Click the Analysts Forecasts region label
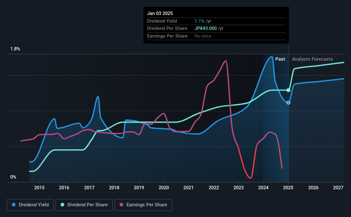This screenshot has width=351, height=217. point(312,59)
